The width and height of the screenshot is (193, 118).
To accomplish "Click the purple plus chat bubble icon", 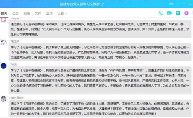I will point(186,13).
